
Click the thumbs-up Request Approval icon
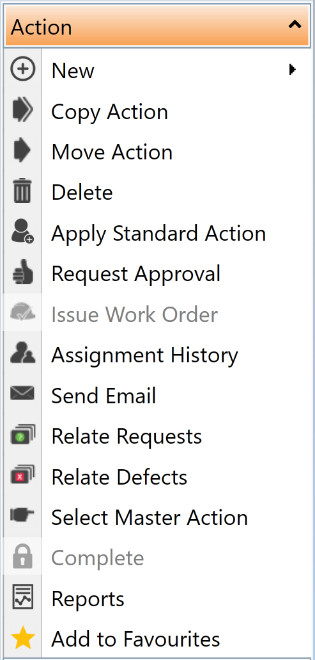coord(22,273)
